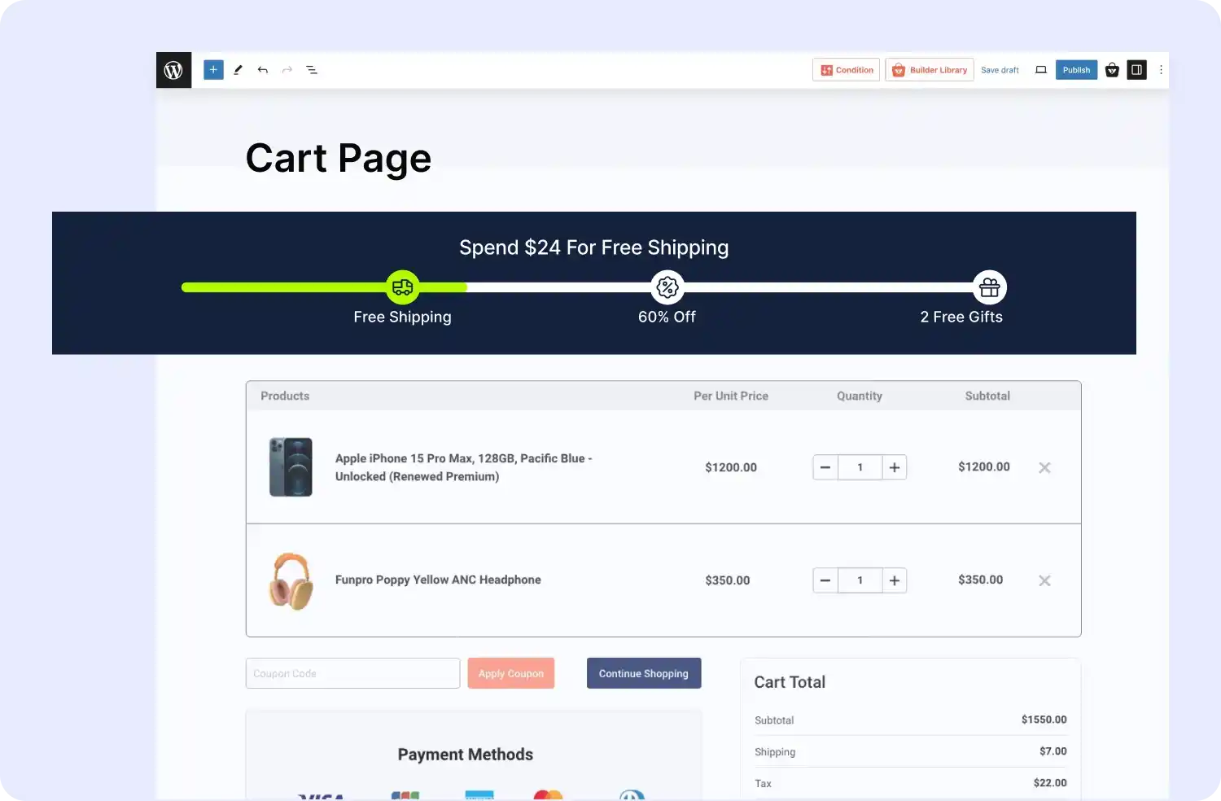Click the Coupon Code input field
The height and width of the screenshot is (801, 1221).
click(352, 673)
